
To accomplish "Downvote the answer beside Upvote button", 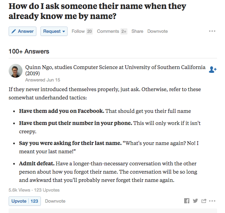I will pyautogui.click(x=55, y=201).
